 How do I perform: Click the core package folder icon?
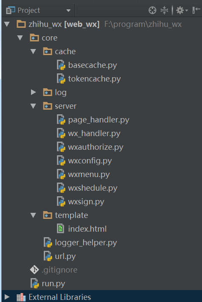click(x=34, y=38)
